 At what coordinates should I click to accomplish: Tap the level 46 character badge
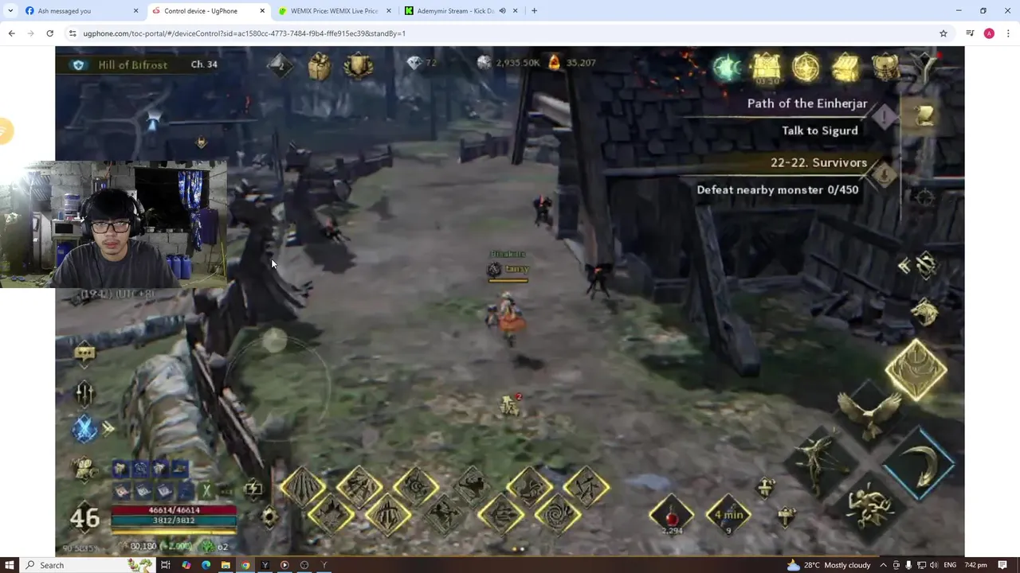coord(84,518)
